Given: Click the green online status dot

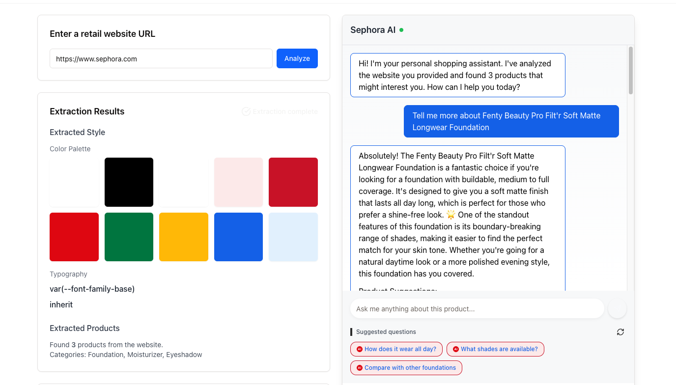Looking at the screenshot, I should tap(401, 30).
